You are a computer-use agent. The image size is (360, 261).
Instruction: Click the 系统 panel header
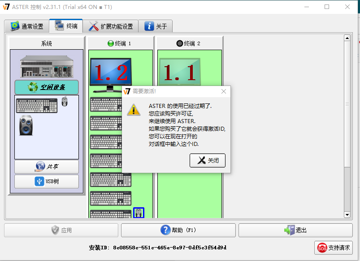tap(47, 43)
